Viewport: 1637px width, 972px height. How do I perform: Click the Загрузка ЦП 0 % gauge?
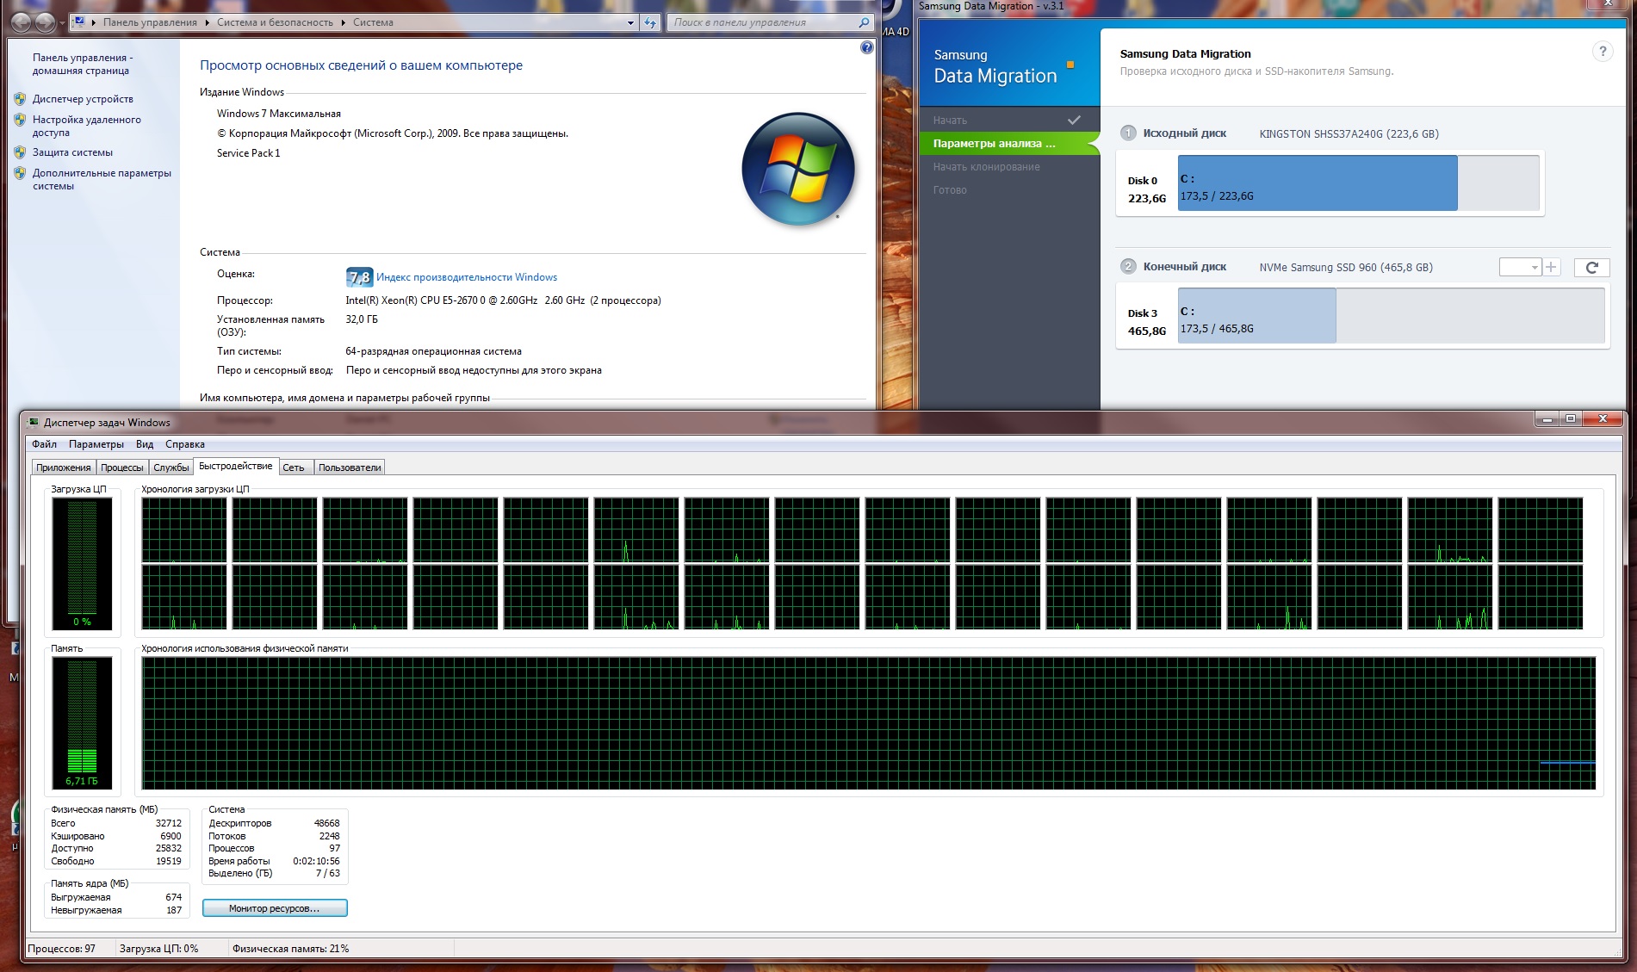(82, 564)
